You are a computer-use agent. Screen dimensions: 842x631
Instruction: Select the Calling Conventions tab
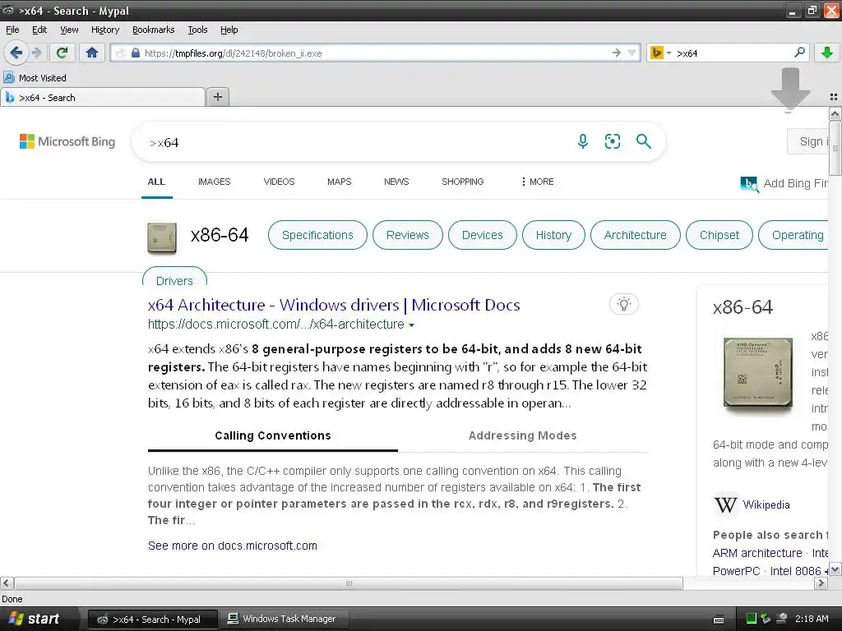click(x=273, y=435)
